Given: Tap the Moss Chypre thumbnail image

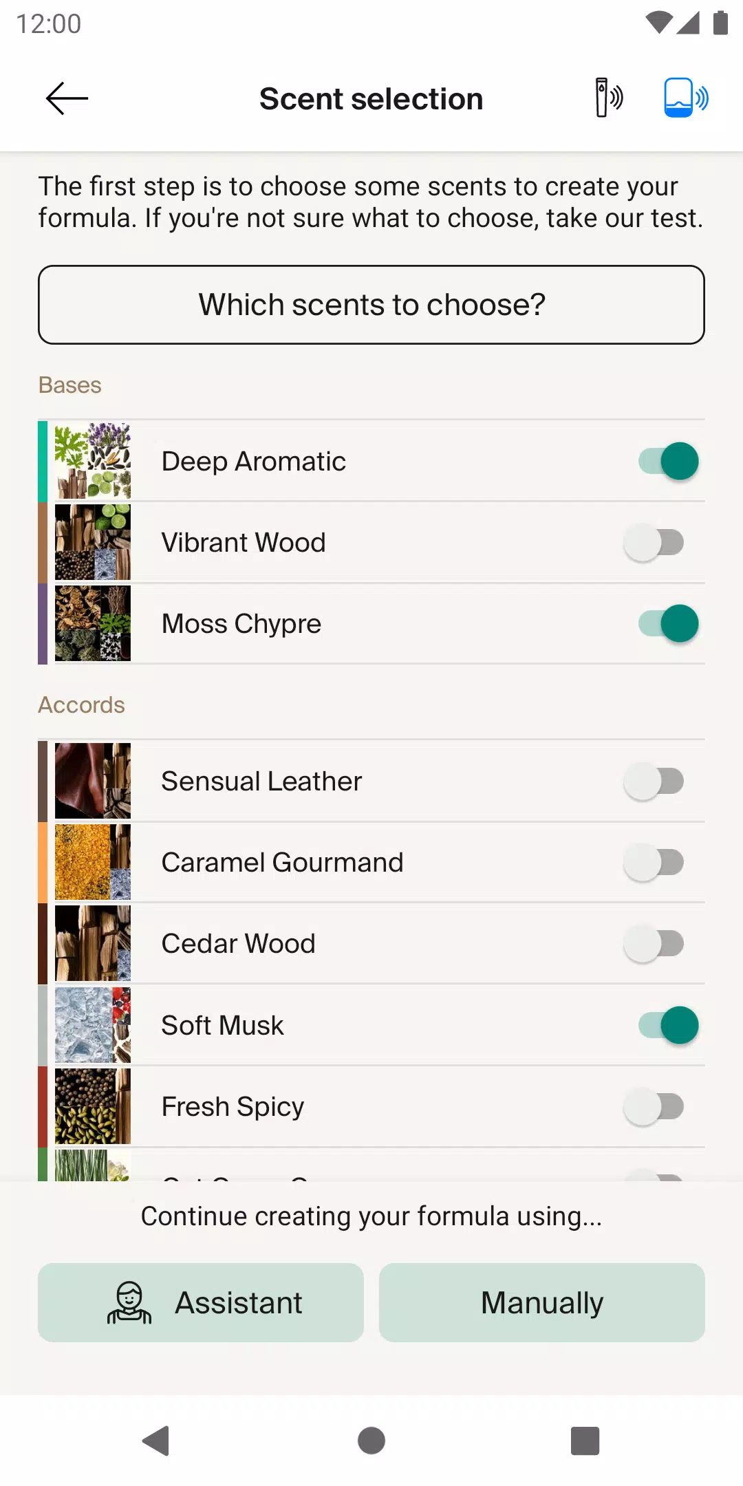Looking at the screenshot, I should click(x=93, y=623).
